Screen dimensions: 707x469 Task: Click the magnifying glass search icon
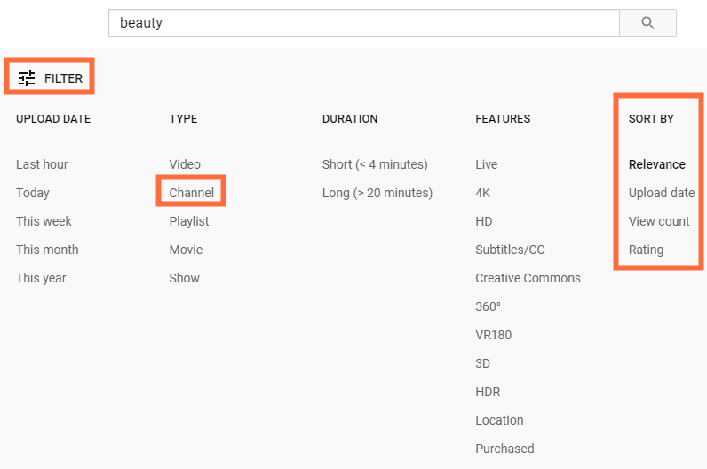coord(647,23)
